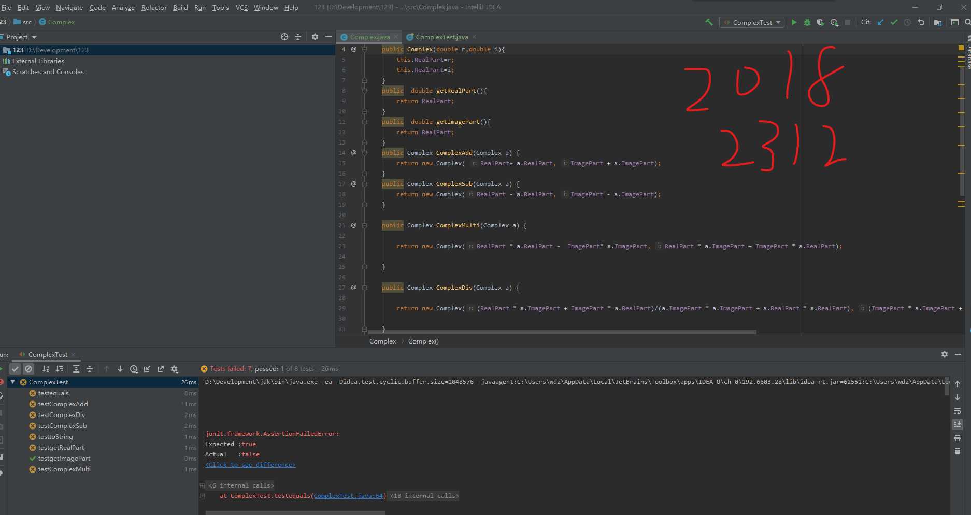Clear console with the trash icon
The width and height of the screenshot is (971, 515).
click(958, 451)
